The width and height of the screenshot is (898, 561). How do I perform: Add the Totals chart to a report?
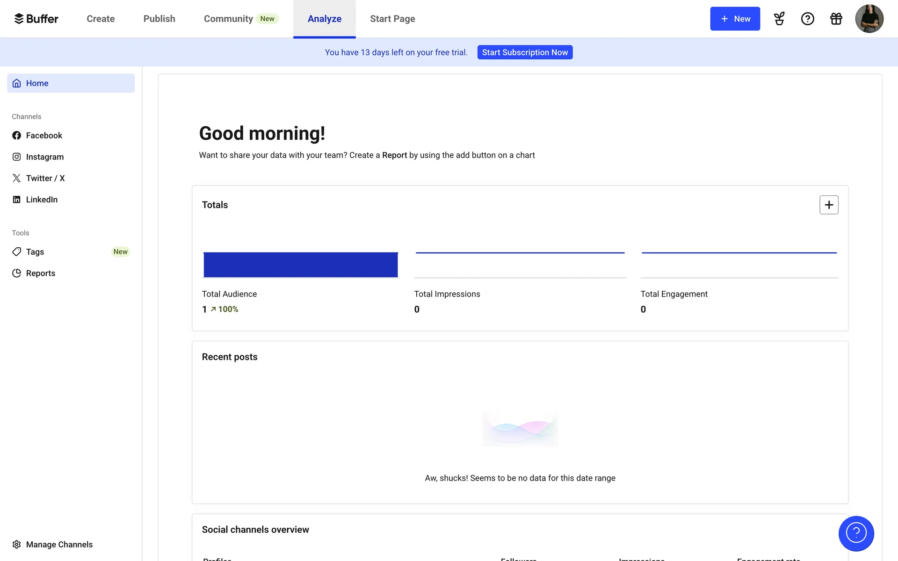coord(829,205)
